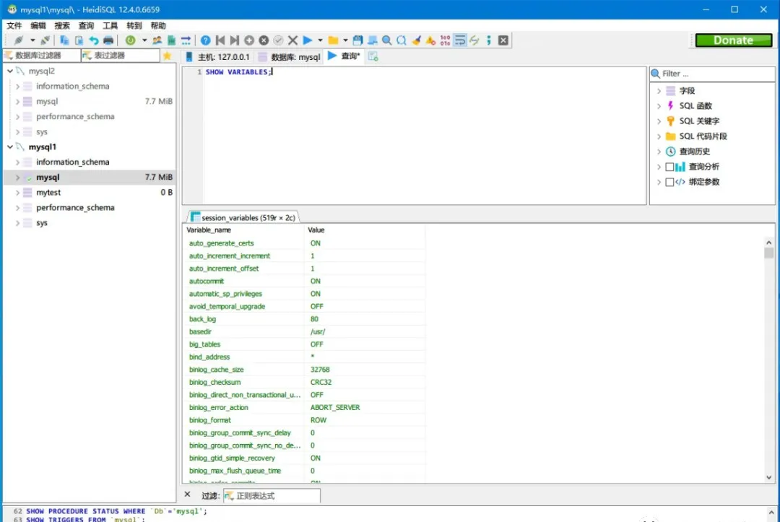Open the dropdown next to the Execute button
The width and height of the screenshot is (780, 522).
pyautogui.click(x=320, y=40)
